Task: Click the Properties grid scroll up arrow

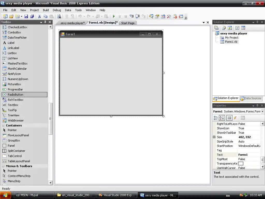Action: (262, 124)
